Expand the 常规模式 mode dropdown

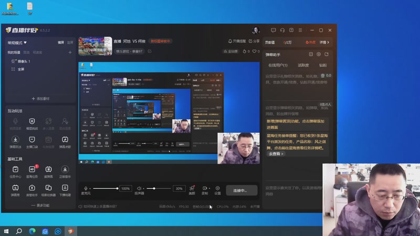17,42
